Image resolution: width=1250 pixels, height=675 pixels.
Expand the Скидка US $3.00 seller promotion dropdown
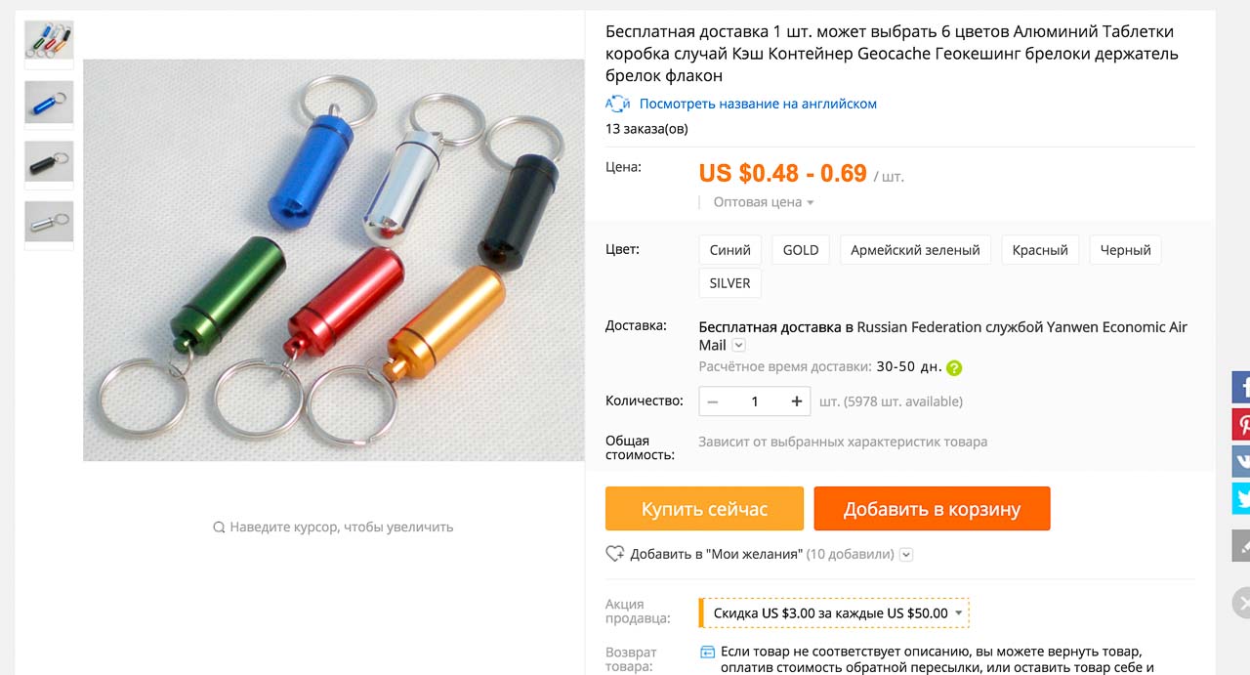(x=835, y=613)
